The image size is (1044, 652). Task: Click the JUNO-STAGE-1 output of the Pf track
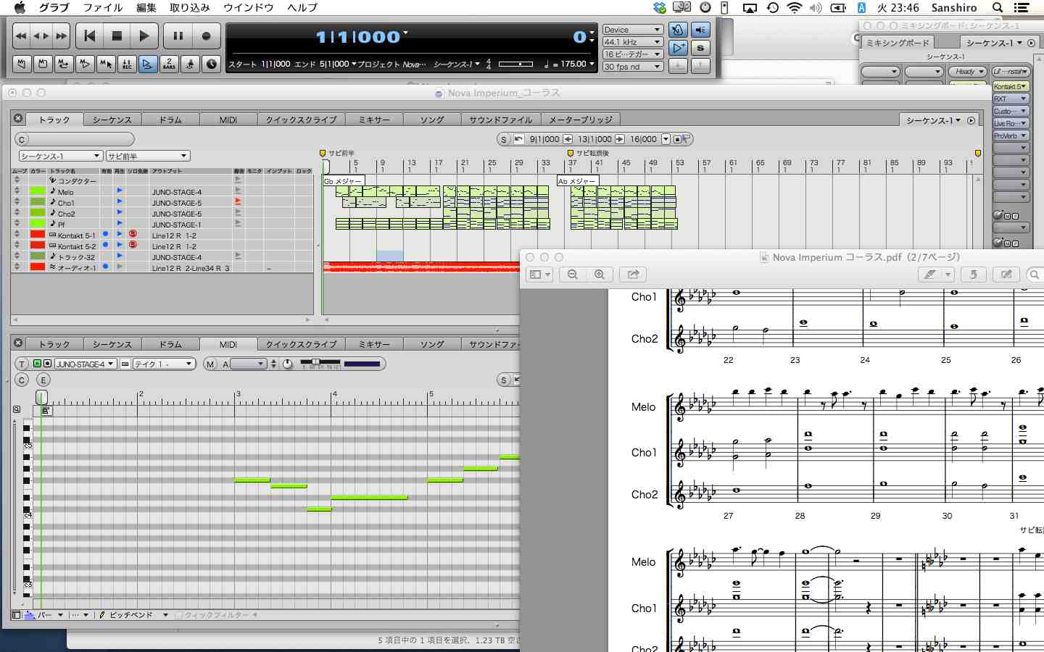coord(177,225)
